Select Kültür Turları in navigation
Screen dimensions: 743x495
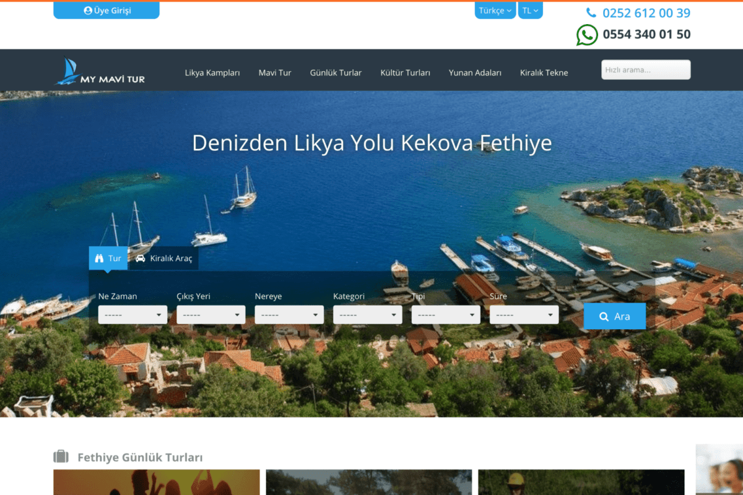pyautogui.click(x=405, y=72)
